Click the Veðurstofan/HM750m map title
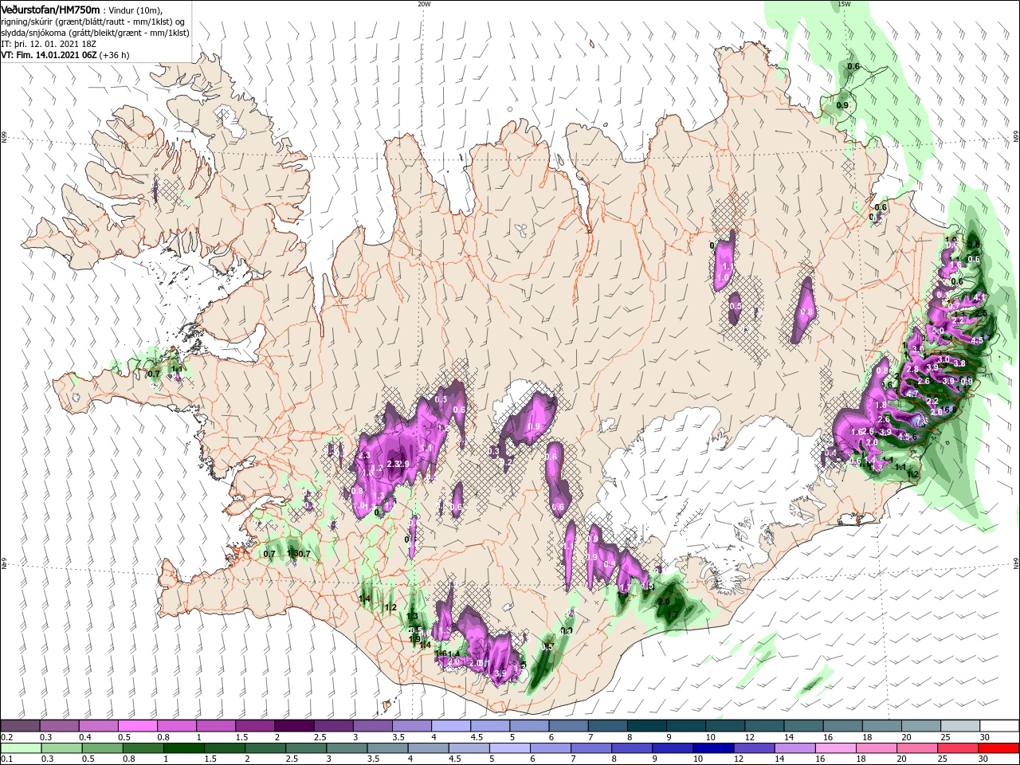This screenshot has height=765, width=1020. (x=51, y=9)
